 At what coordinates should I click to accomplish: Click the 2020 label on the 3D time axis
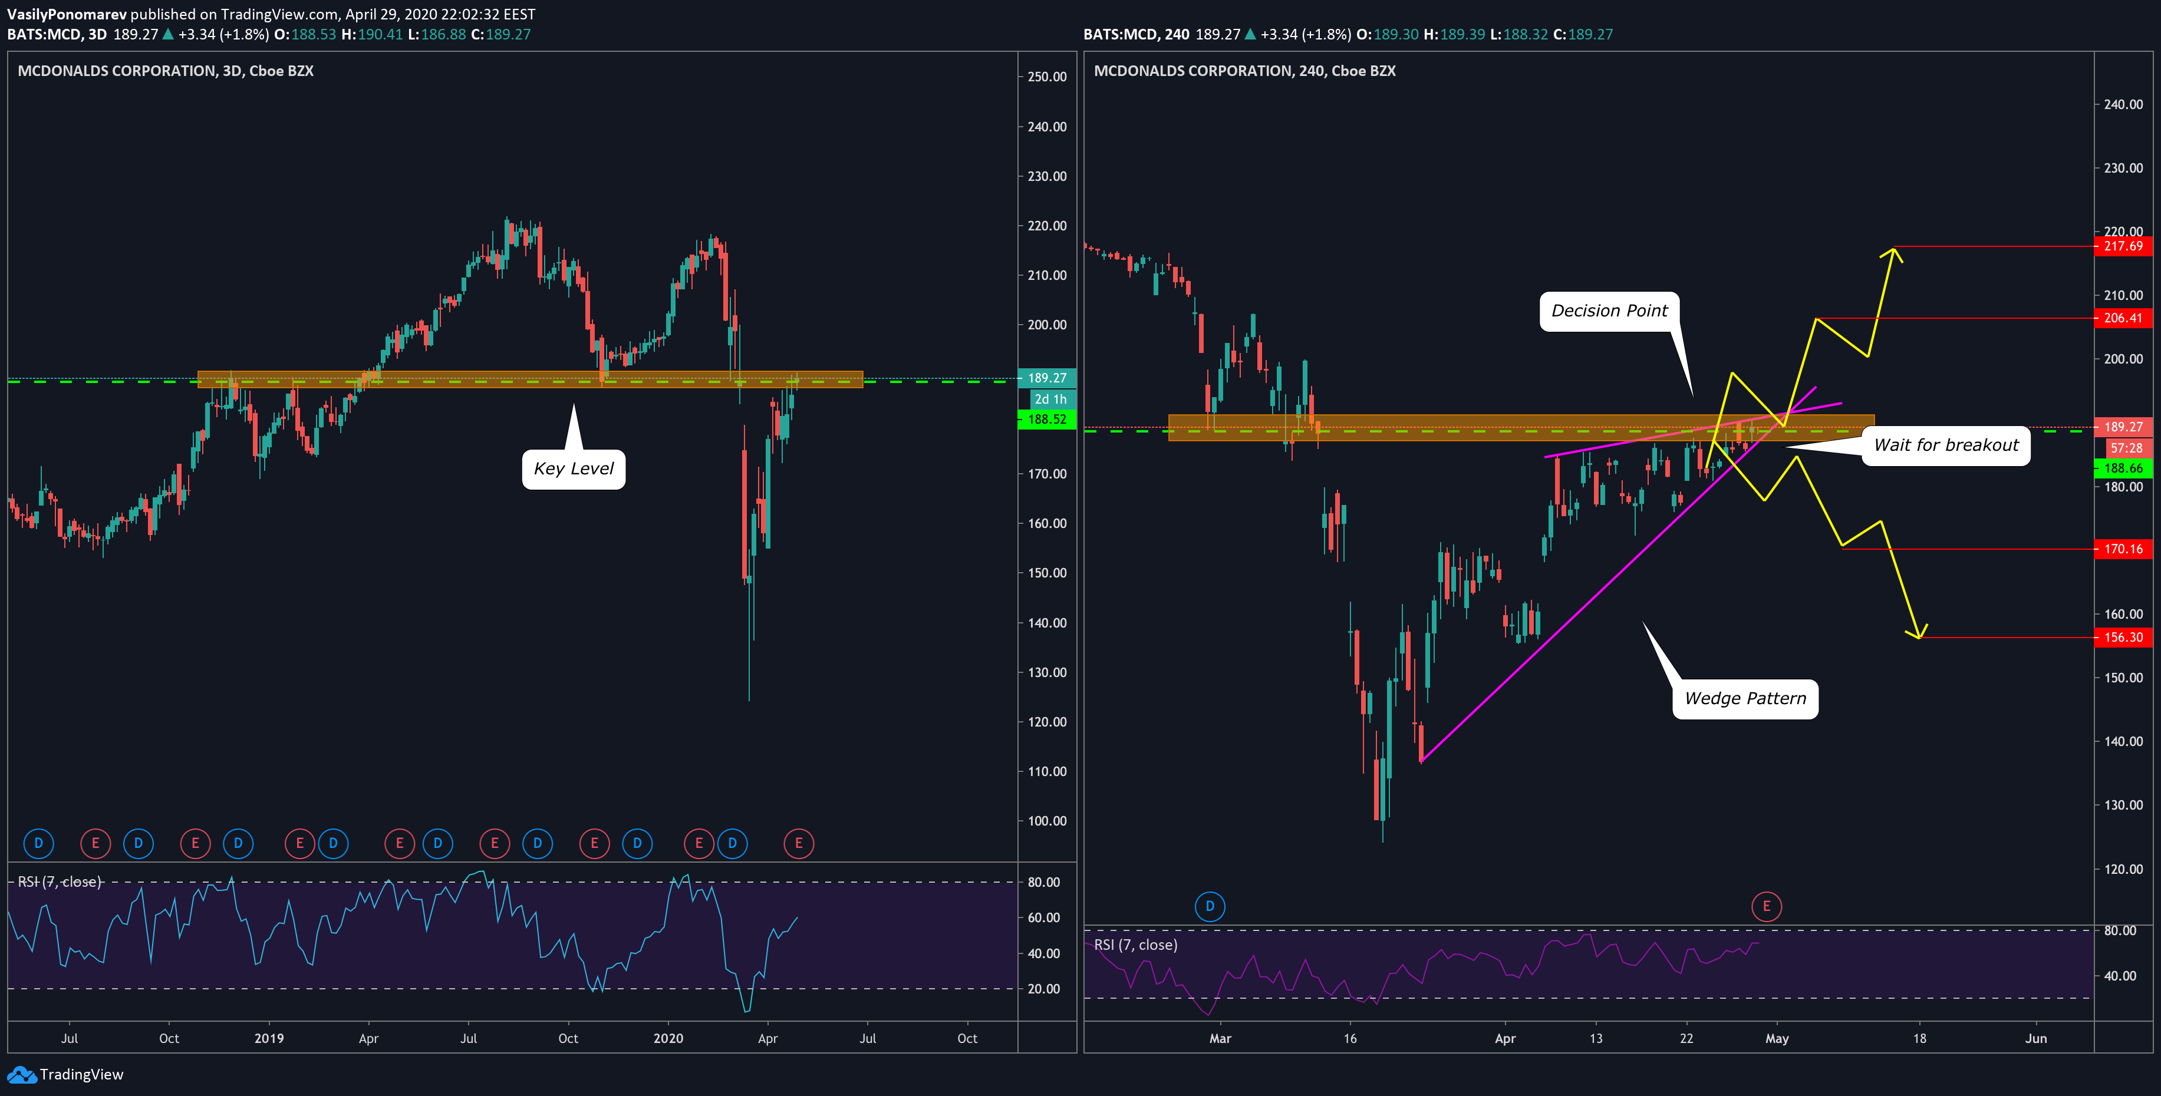pyautogui.click(x=668, y=1038)
